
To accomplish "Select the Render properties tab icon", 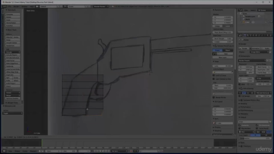I will [x=245, y=35].
